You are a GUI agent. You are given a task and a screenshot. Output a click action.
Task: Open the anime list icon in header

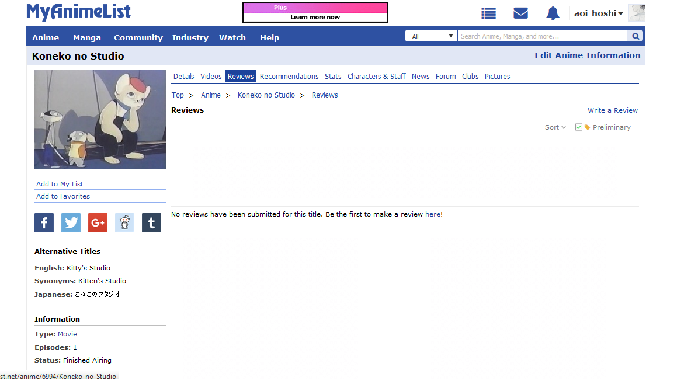click(488, 13)
